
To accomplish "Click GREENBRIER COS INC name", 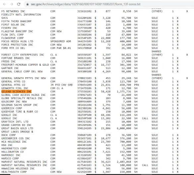I will click(16, 138).
